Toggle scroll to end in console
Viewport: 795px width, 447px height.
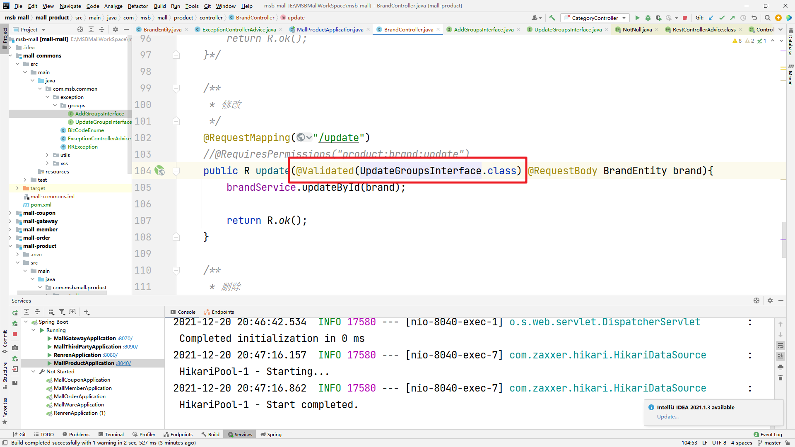pyautogui.click(x=781, y=356)
